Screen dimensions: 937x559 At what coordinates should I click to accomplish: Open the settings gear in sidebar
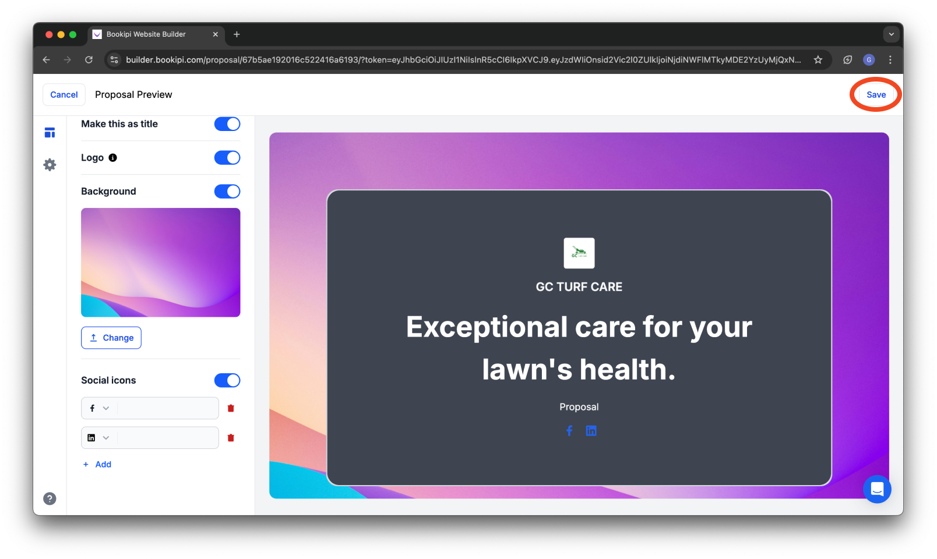pos(50,165)
